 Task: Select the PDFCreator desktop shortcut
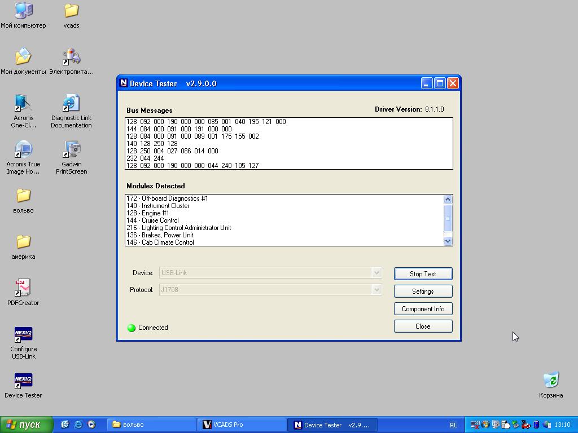(23, 293)
